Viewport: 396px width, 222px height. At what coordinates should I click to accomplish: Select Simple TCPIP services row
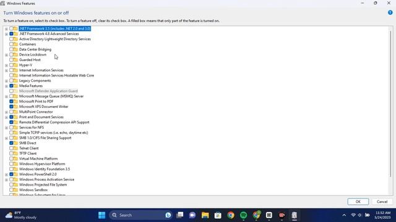[x=54, y=133]
